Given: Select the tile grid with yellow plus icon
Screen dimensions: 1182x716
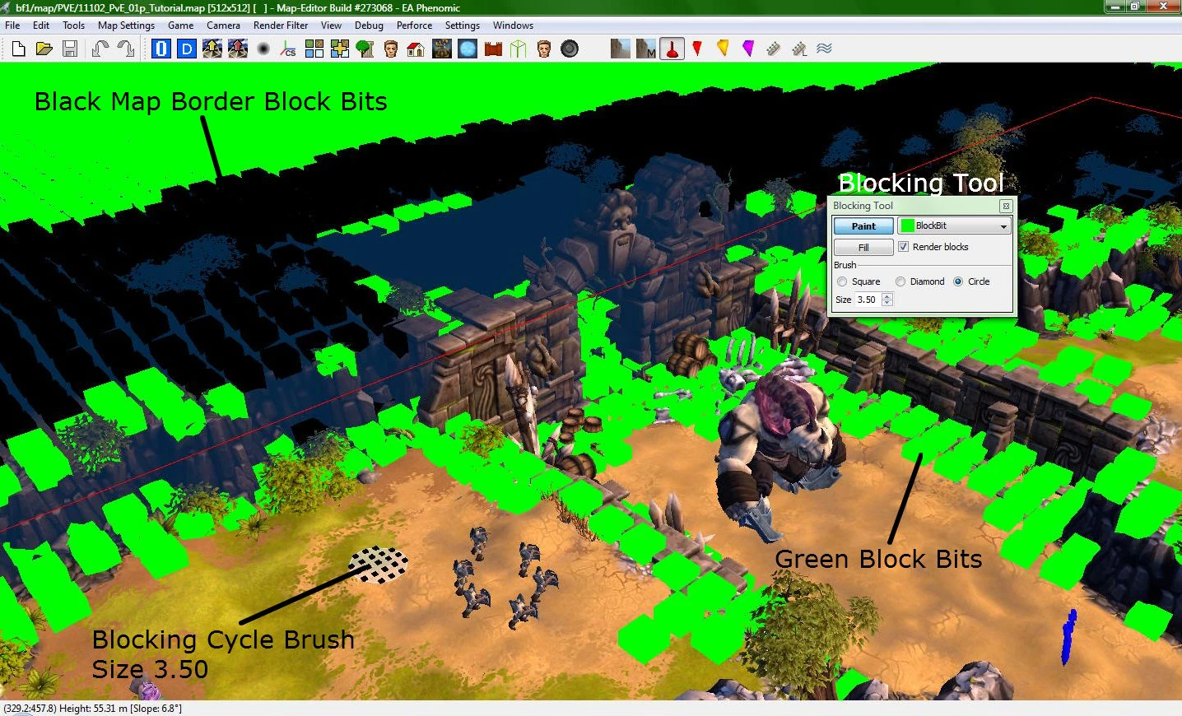Looking at the screenshot, I should [340, 49].
